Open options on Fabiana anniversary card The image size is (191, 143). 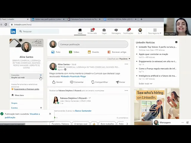pos(126,91)
